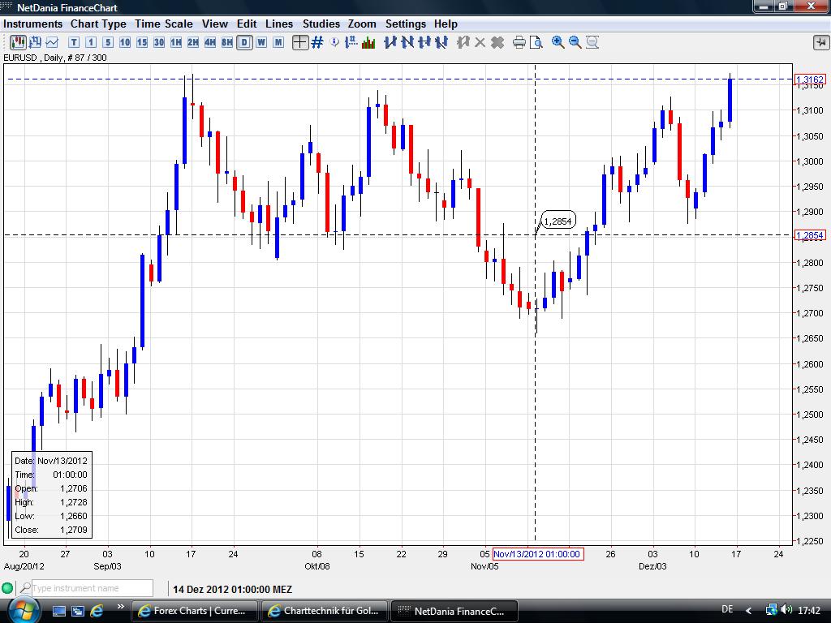Screen dimensions: 831x623
Task: Open print preview icon
Action: (x=536, y=42)
